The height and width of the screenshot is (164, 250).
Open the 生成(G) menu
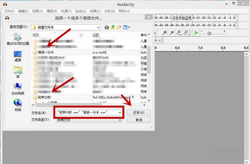coord(81,11)
